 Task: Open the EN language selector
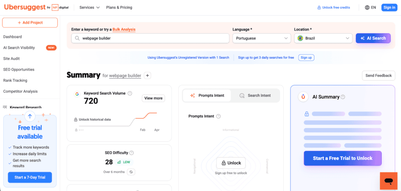[x=370, y=7]
